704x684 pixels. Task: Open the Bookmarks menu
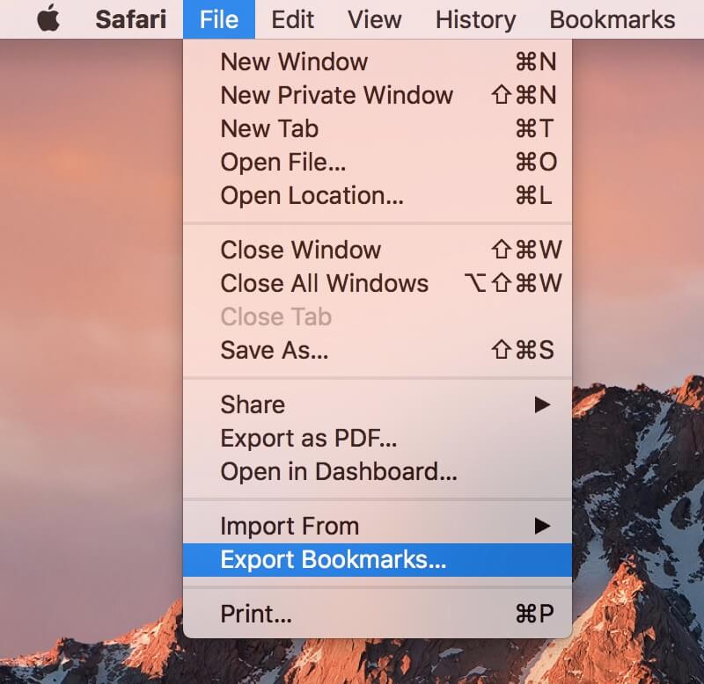pyautogui.click(x=611, y=19)
